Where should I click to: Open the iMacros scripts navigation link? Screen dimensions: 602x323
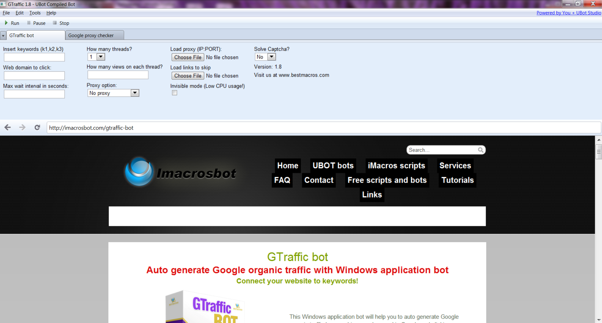tap(396, 166)
